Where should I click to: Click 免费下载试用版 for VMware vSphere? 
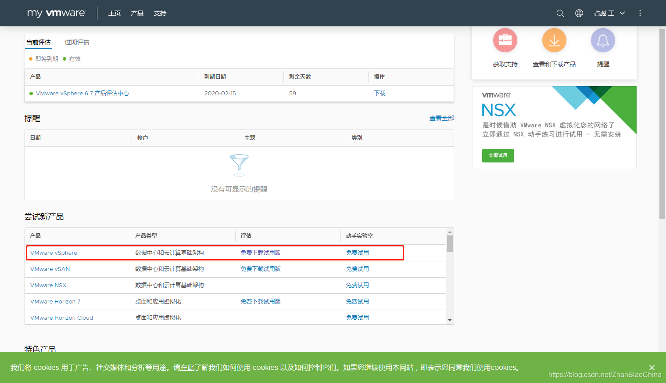(261, 253)
